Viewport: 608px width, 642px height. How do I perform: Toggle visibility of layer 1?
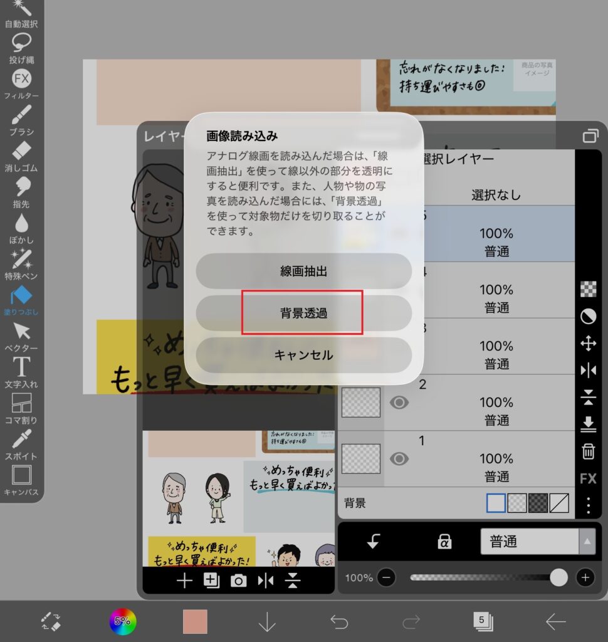399,459
